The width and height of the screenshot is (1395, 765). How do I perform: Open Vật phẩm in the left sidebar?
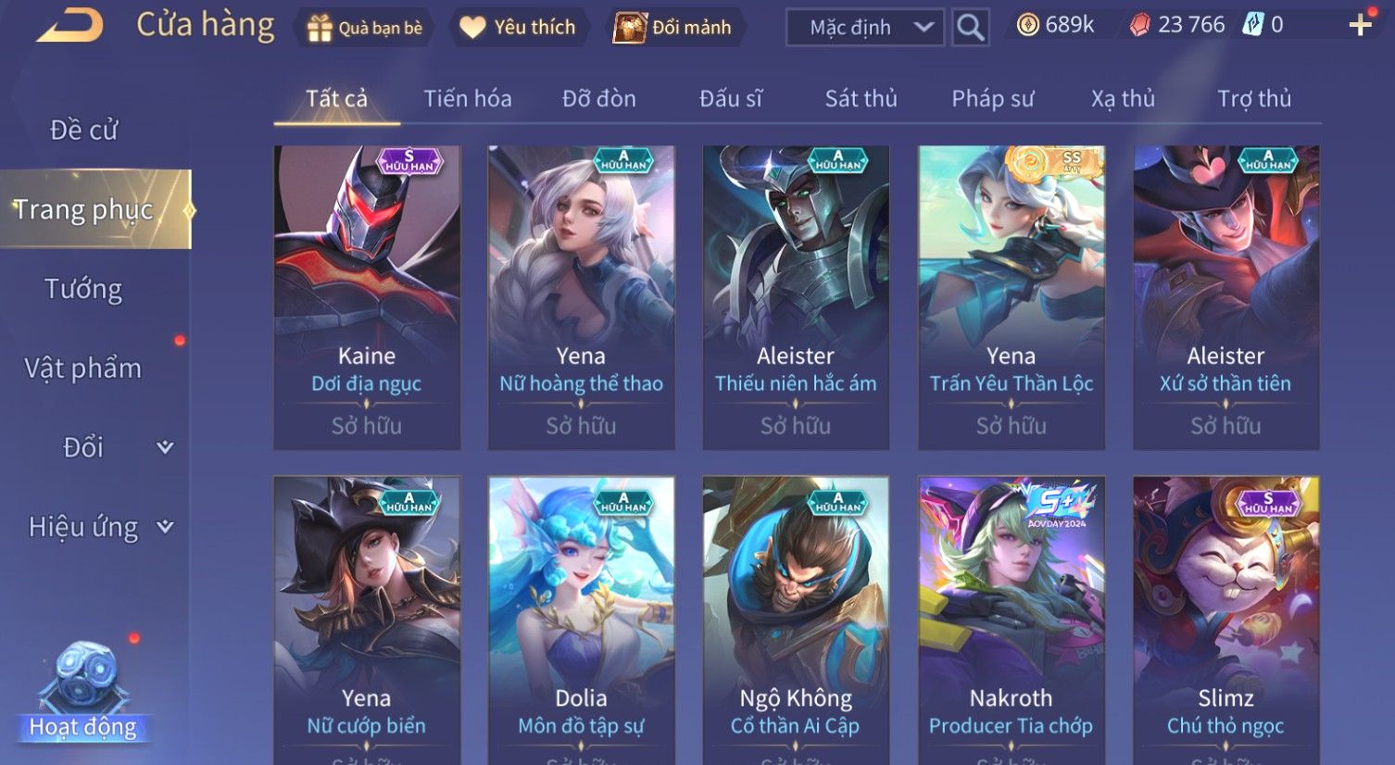[83, 369]
